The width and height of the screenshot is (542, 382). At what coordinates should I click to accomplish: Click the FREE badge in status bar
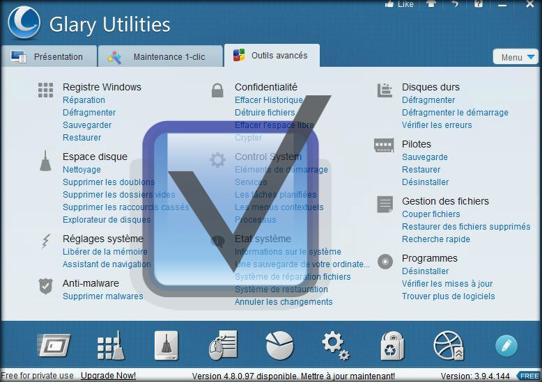point(529,376)
